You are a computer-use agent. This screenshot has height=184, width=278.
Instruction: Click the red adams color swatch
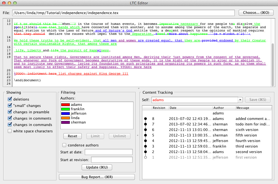pyautogui.click(x=65, y=104)
